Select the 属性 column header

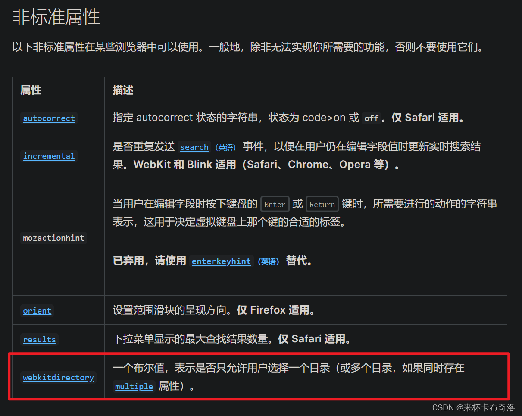(31, 90)
